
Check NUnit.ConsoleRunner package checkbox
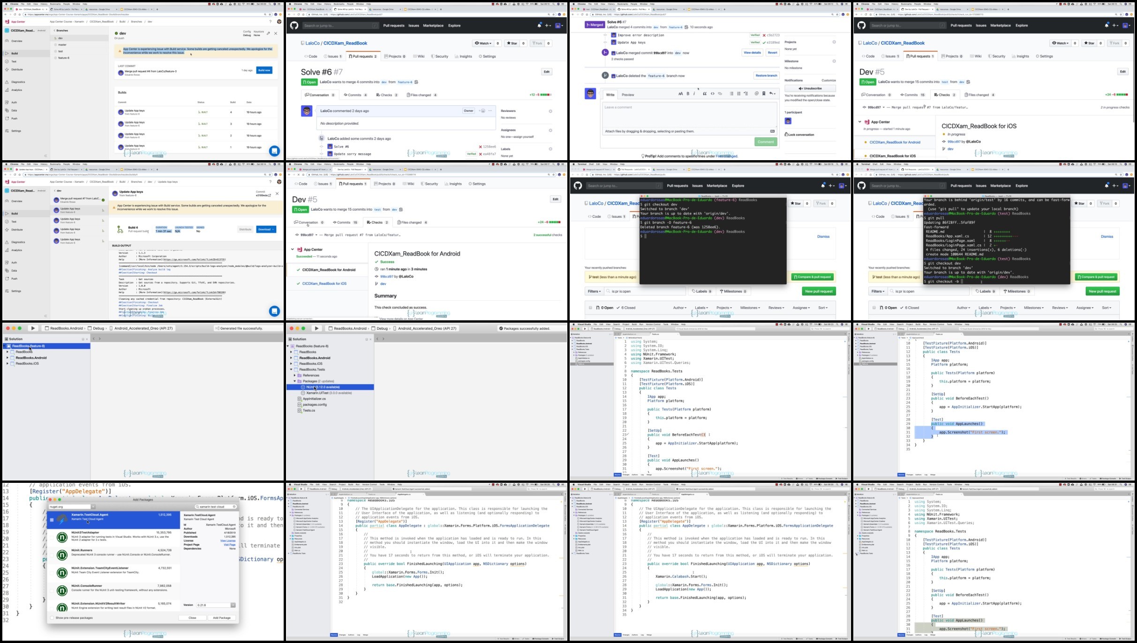52,591
